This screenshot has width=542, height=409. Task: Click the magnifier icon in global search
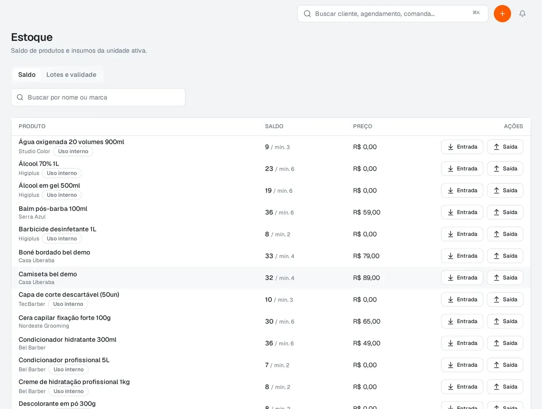point(307,14)
